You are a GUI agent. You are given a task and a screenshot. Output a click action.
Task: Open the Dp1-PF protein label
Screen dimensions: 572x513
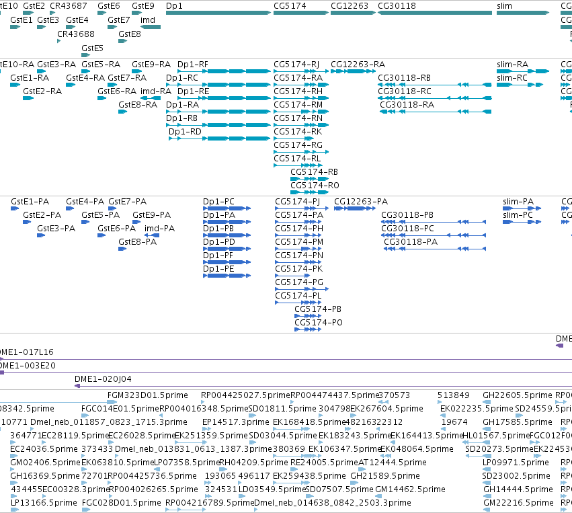pos(218,255)
